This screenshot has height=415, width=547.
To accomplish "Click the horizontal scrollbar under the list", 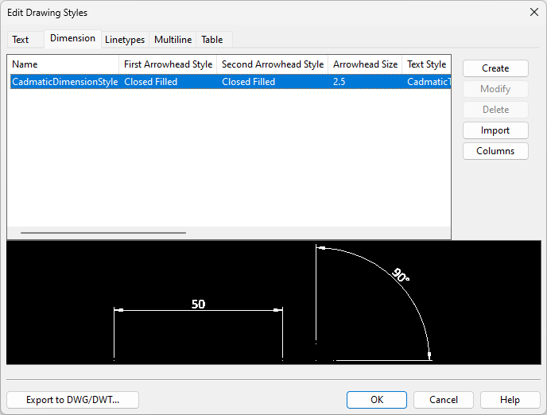I will pos(103,233).
